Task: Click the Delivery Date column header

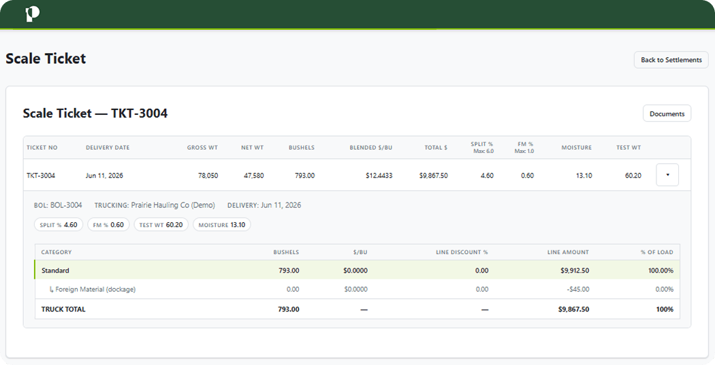Action: [108, 147]
